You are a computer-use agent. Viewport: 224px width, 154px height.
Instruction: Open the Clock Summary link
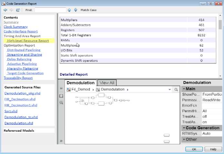(x=15, y=27)
